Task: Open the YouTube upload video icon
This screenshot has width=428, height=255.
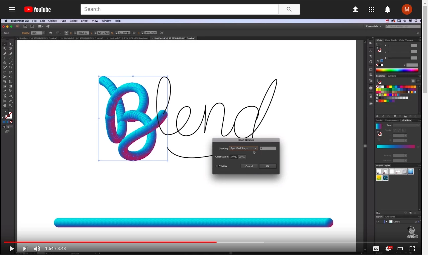Action: tap(355, 9)
